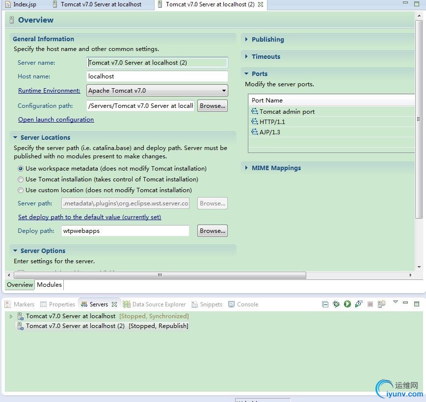Select Use custom location option
Viewport: 426px width, 402px height.
(x=21, y=190)
